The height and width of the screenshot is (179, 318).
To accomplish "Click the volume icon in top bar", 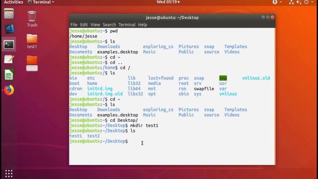I will [299, 2].
